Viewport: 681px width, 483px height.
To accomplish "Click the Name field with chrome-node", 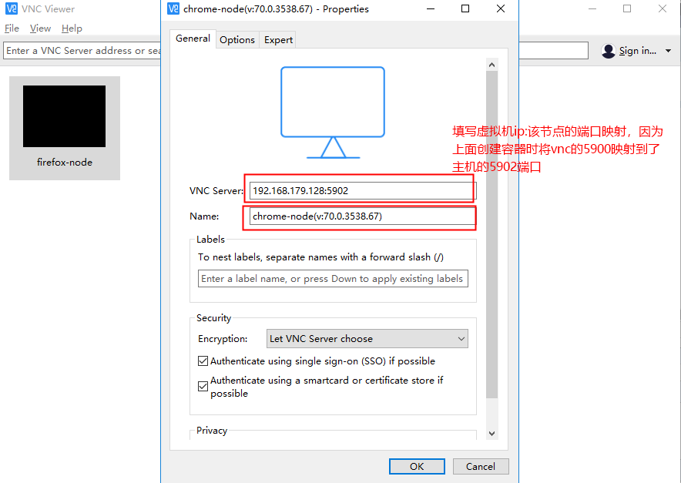I will tap(363, 216).
